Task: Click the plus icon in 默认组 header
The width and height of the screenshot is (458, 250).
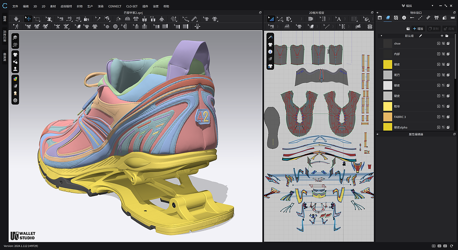Action: pos(442,36)
